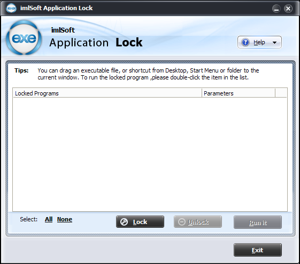Image resolution: width=300 pixels, height=264 pixels.
Task: Click the blank column header after Parameters
Action: tap(281, 93)
